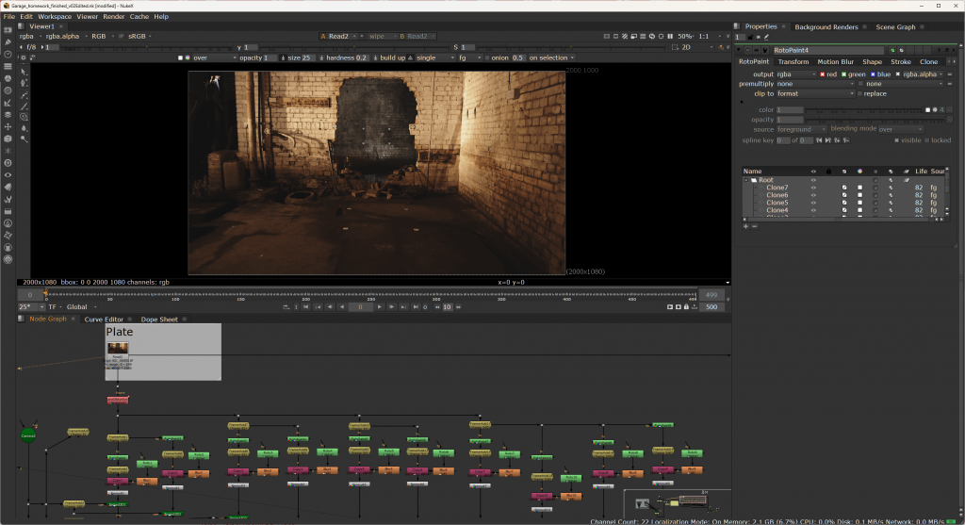Open the Particles nodes star icon

click(8, 151)
